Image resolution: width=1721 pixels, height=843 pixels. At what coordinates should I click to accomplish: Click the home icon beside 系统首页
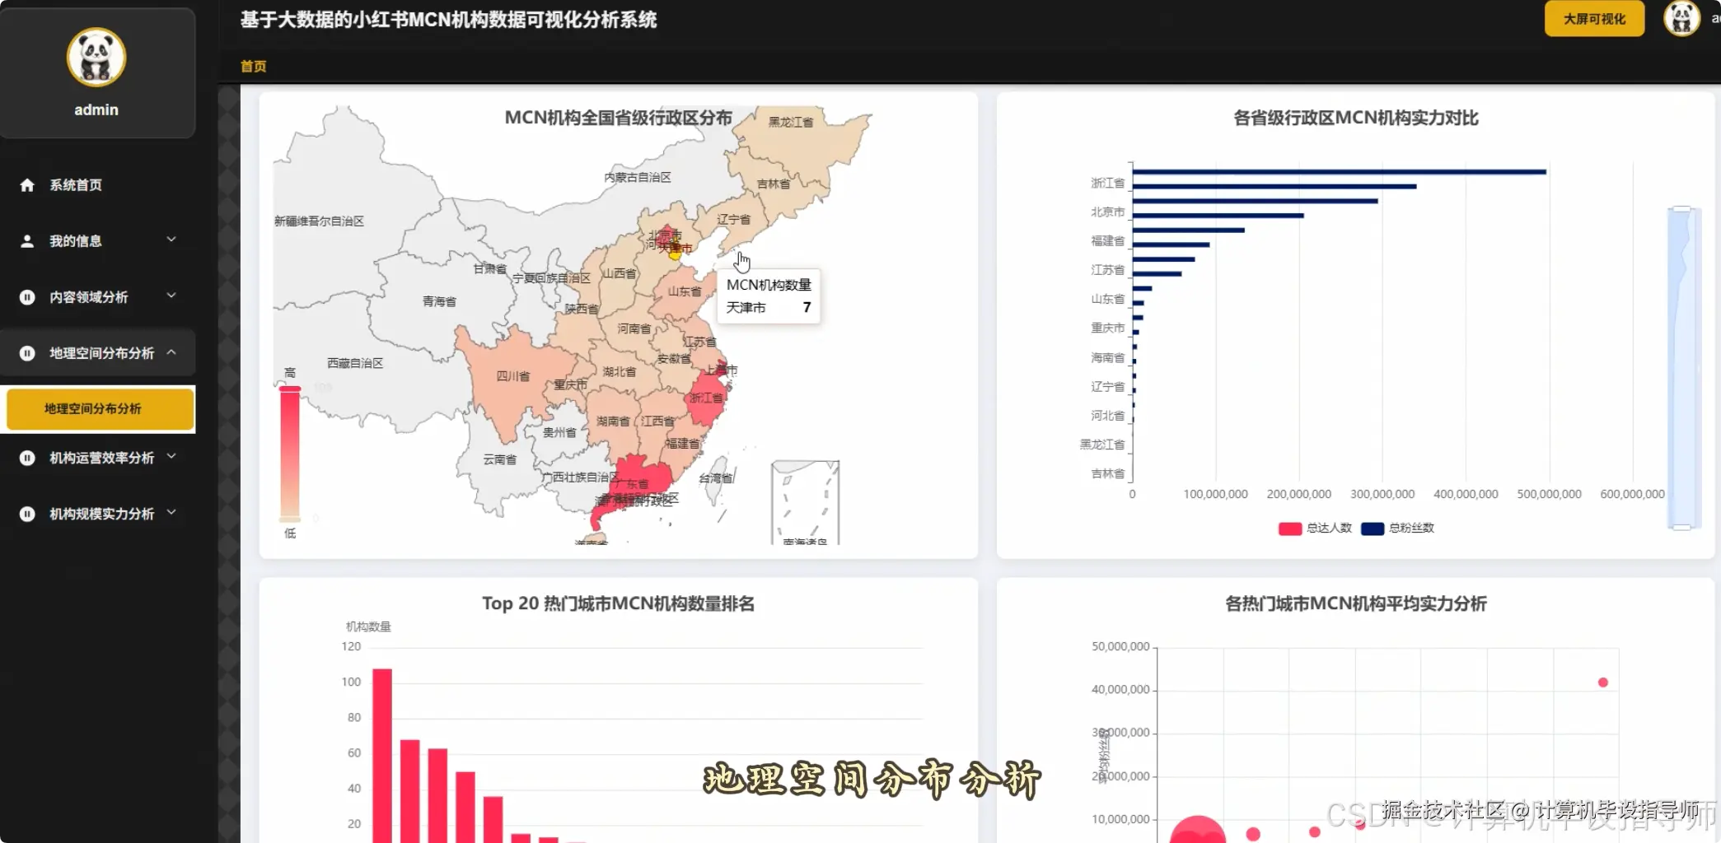point(27,185)
